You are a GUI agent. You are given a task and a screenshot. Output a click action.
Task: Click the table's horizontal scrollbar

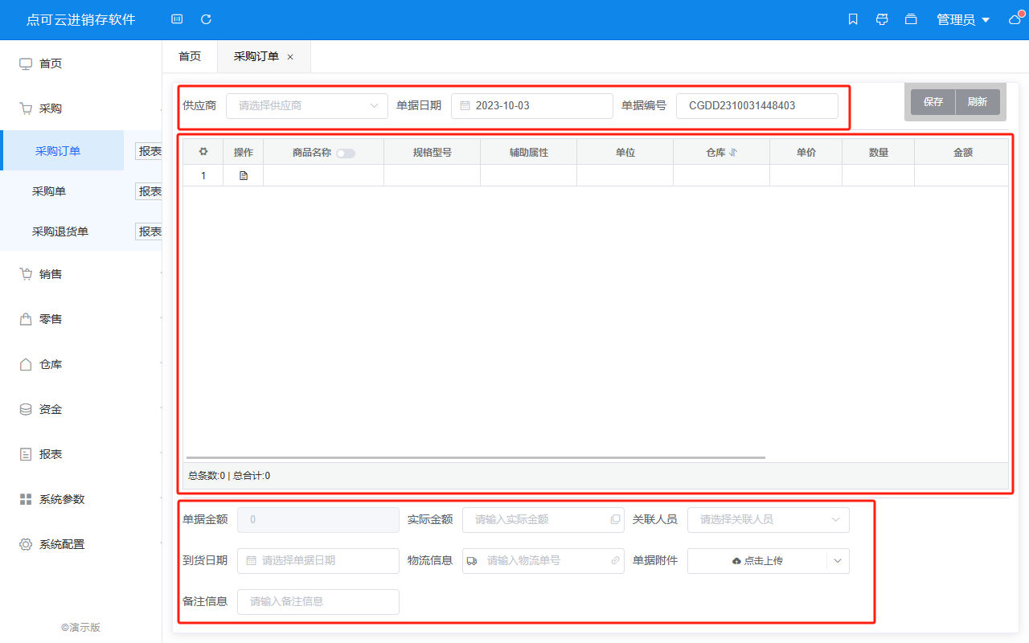(x=474, y=457)
